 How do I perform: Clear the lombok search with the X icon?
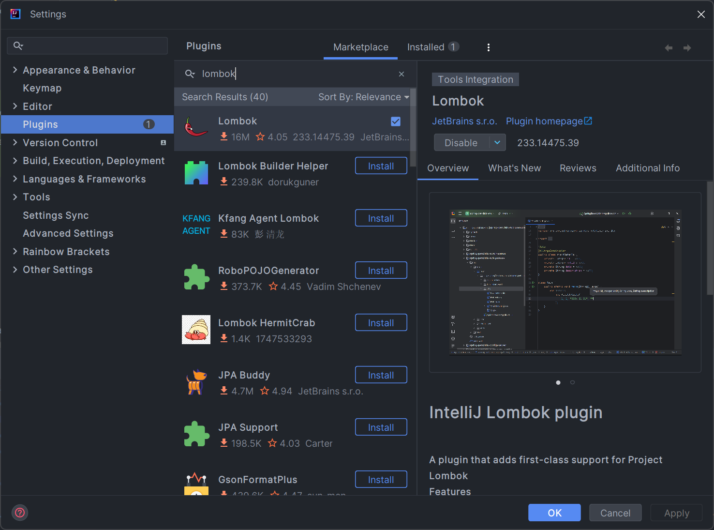[402, 74]
